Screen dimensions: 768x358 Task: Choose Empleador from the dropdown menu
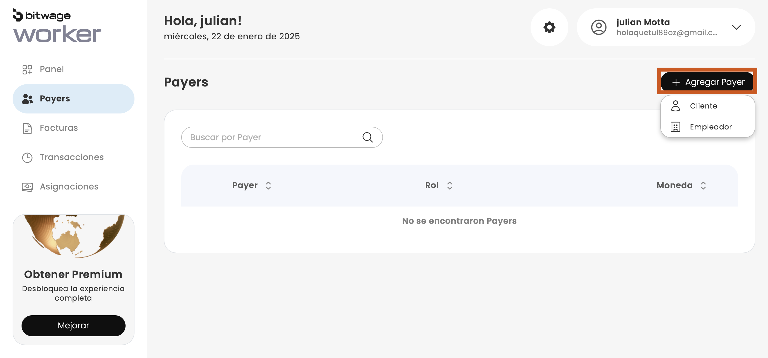tap(710, 127)
